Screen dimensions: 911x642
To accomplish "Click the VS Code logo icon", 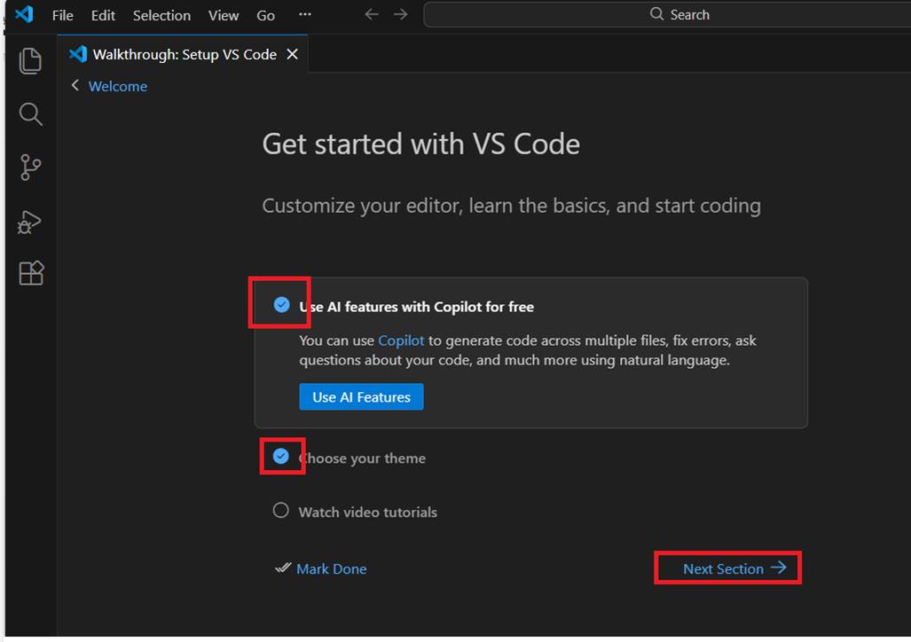I will point(24,15).
